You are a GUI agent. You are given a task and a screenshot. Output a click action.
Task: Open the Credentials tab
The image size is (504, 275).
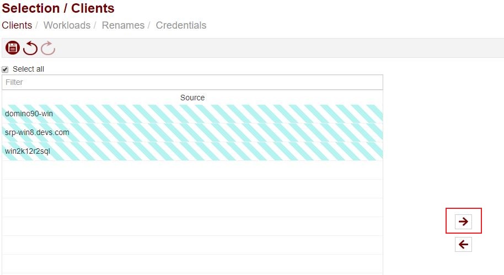(x=181, y=25)
